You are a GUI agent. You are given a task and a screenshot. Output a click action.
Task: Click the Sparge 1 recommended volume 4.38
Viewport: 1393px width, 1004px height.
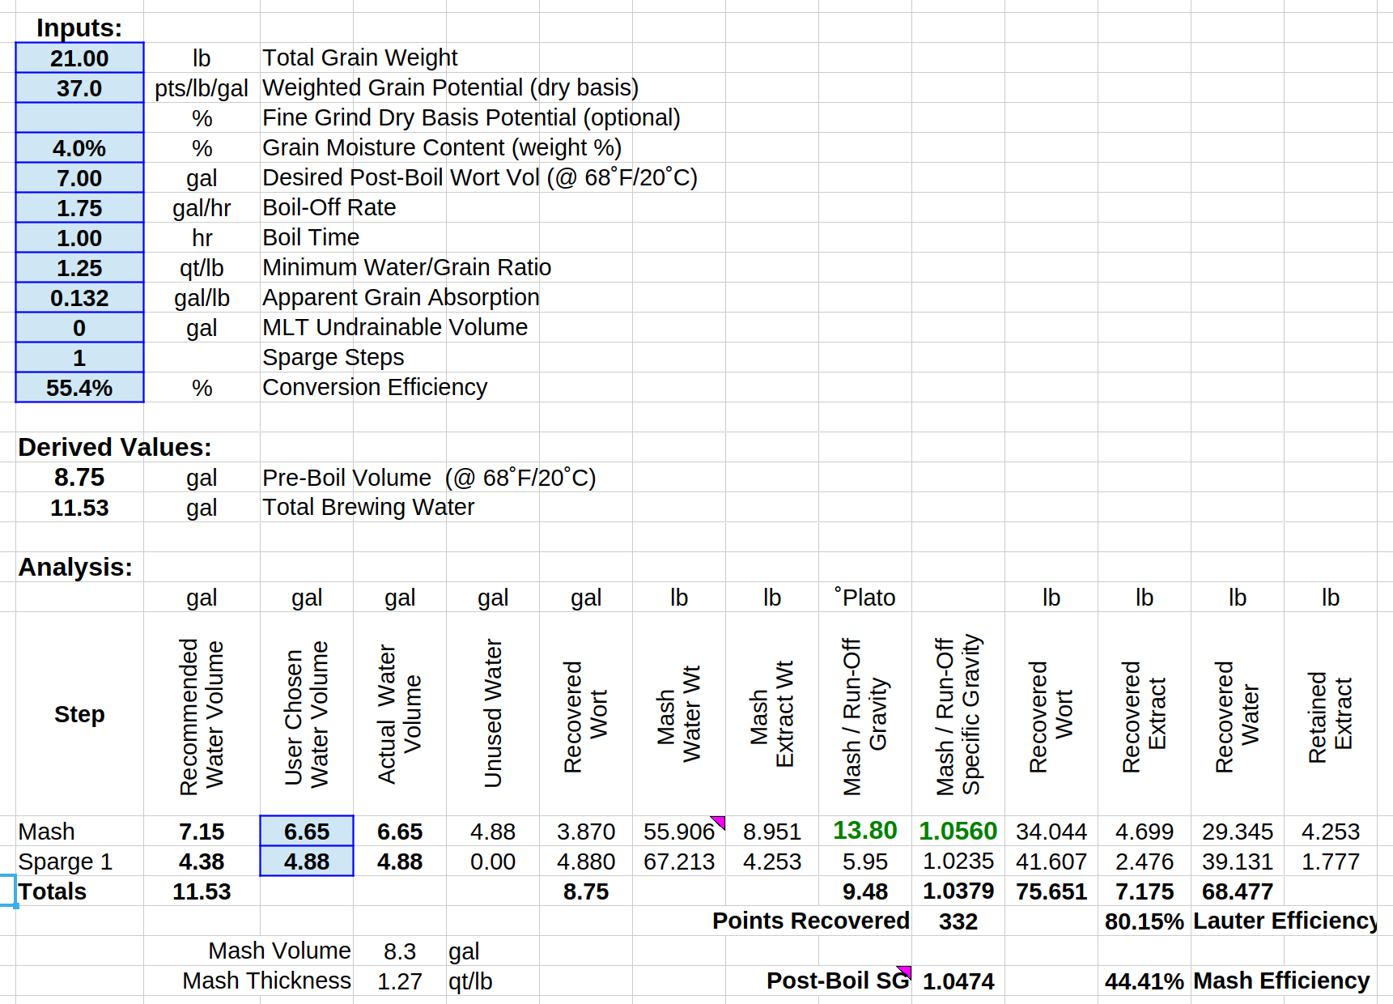(202, 861)
